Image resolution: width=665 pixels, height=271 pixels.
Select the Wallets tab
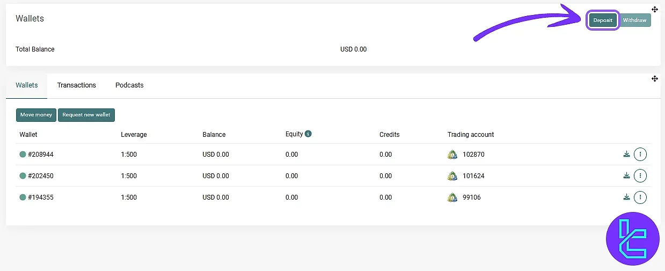(27, 85)
